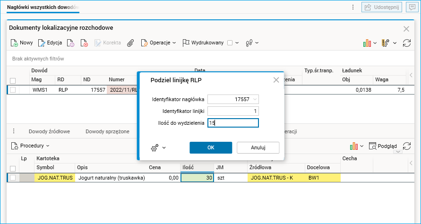Switch to Dowody źródłowe tab
Viewport: 421px width, 224px height.
(x=50, y=131)
